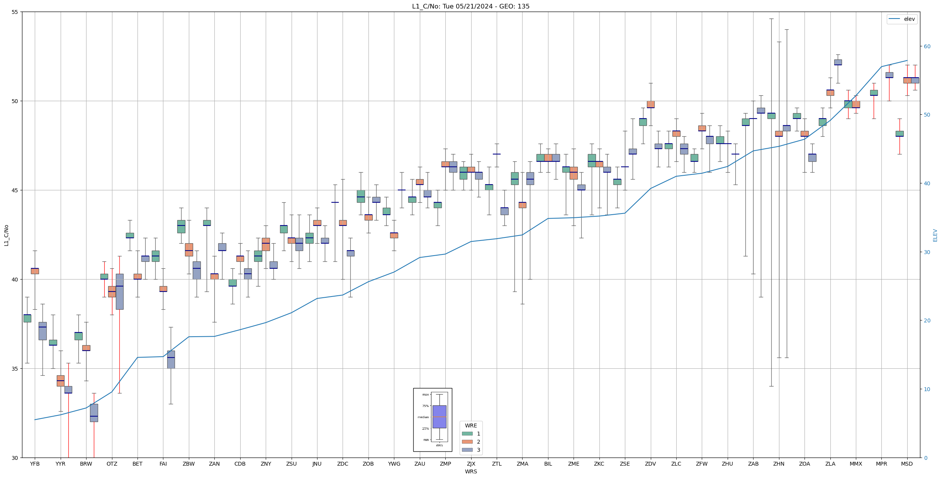Click the CDB x-axis label
942x478 pixels.
[240, 464]
